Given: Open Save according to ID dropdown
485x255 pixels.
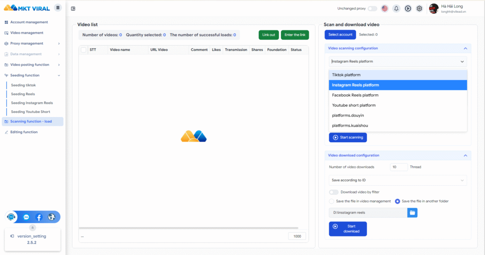Looking at the screenshot, I should pyautogui.click(x=398, y=181).
